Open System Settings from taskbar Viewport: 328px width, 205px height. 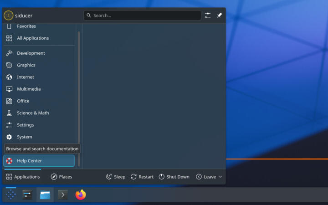pos(27,195)
